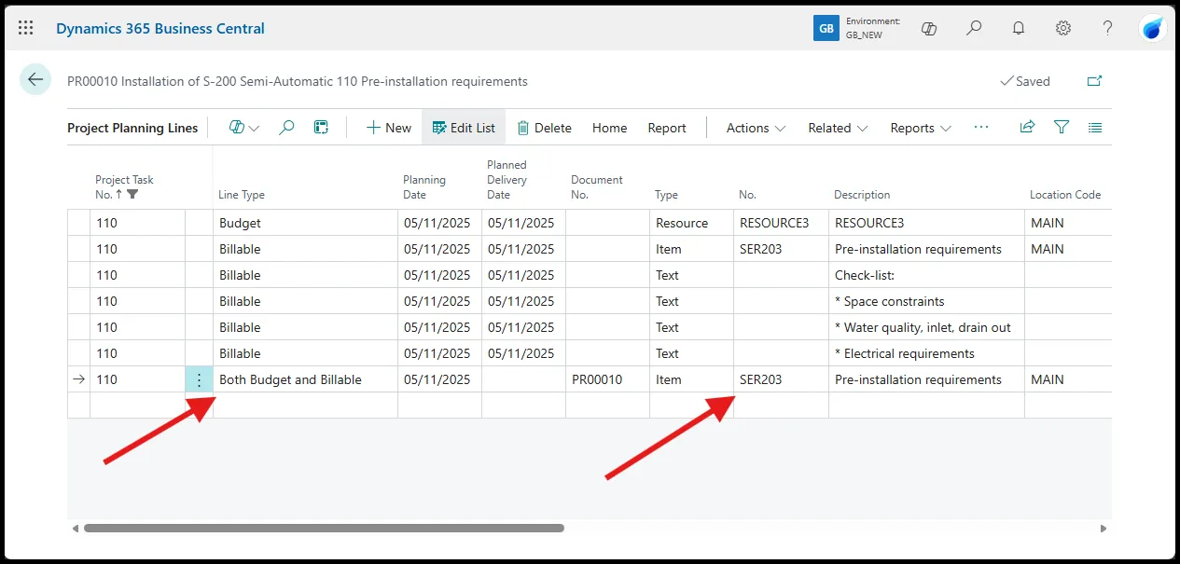The height and width of the screenshot is (564, 1180).
Task: Expand the Related menu
Action: 839,128
